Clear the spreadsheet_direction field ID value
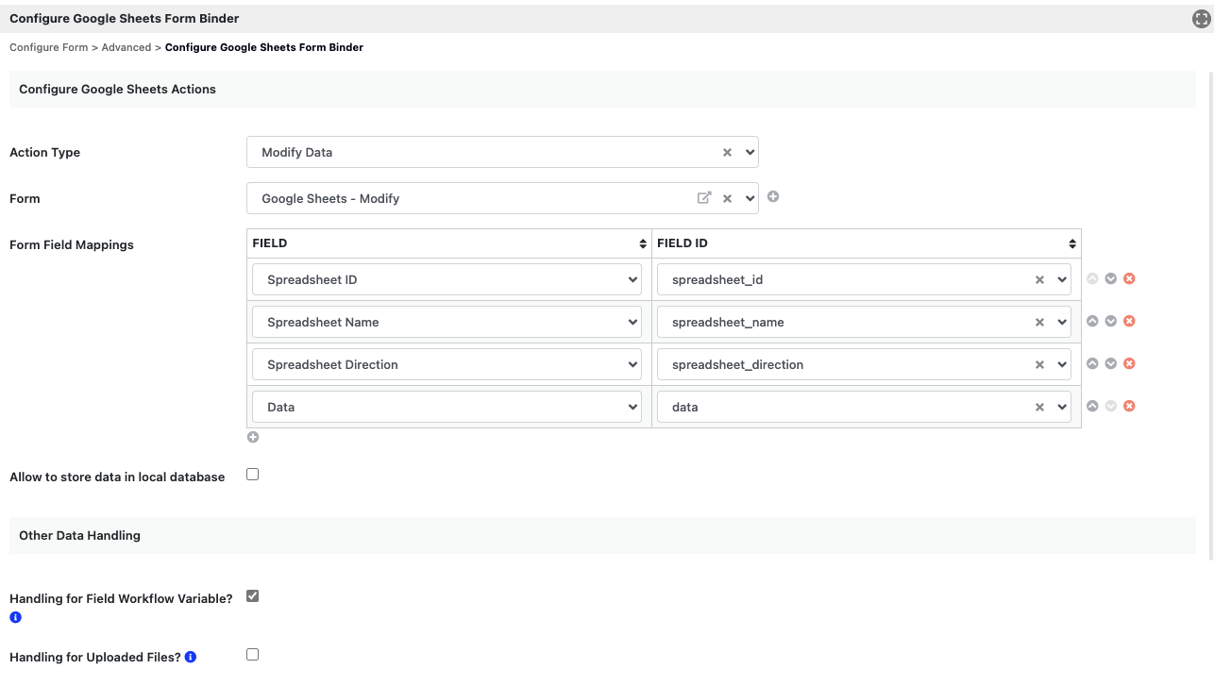Image resolution: width=1214 pixels, height=686 pixels. coord(1039,364)
